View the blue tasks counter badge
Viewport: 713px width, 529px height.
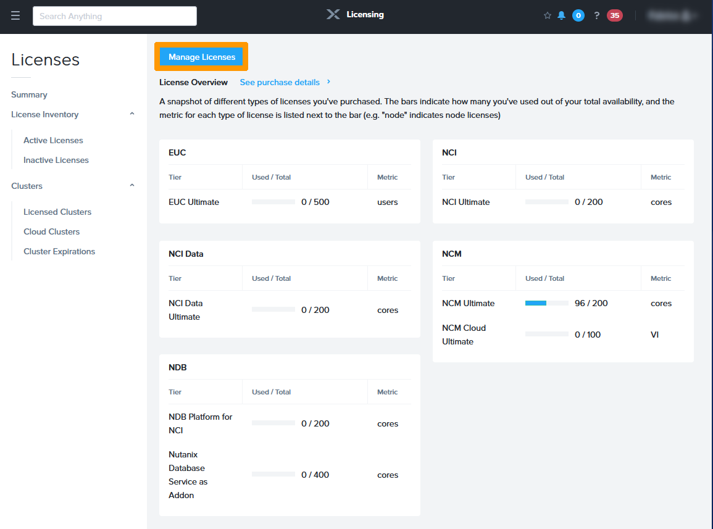pos(577,15)
